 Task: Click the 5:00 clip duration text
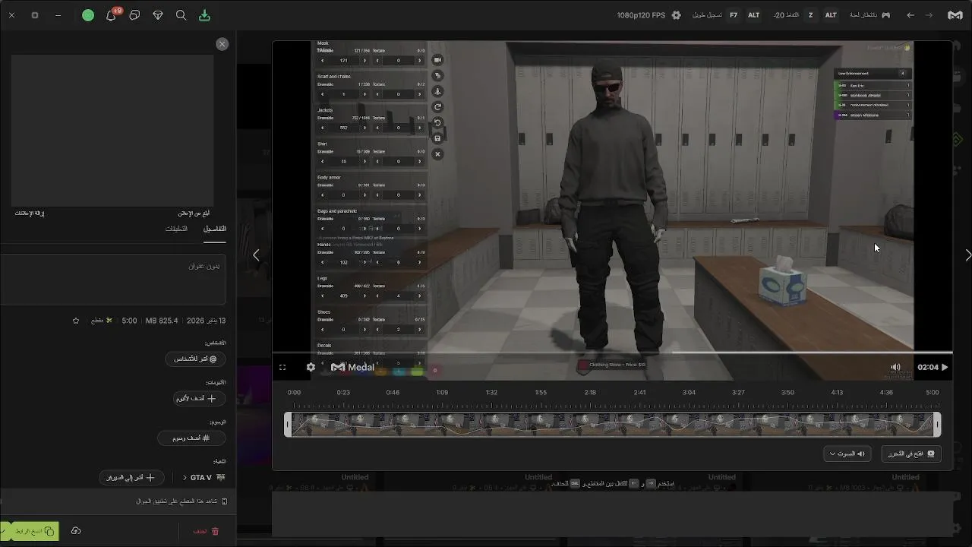click(x=130, y=321)
